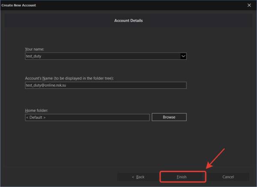Cancel the account creation wizard
Image resolution: width=257 pixels, height=187 pixels.
pyautogui.click(x=228, y=177)
